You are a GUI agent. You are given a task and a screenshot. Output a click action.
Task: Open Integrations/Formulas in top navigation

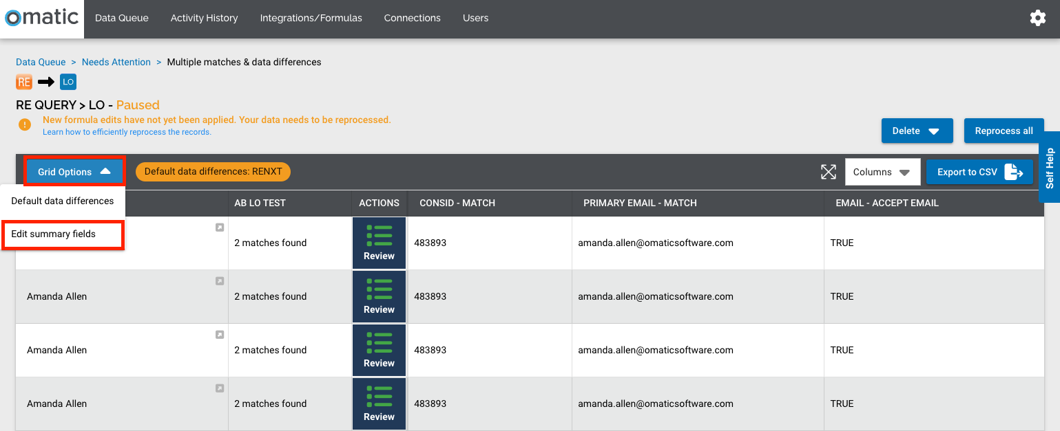(x=311, y=19)
